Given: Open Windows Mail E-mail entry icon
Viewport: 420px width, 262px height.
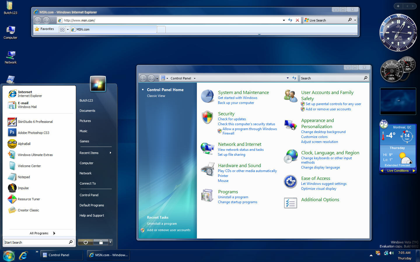Looking at the screenshot, I should click(12, 105).
